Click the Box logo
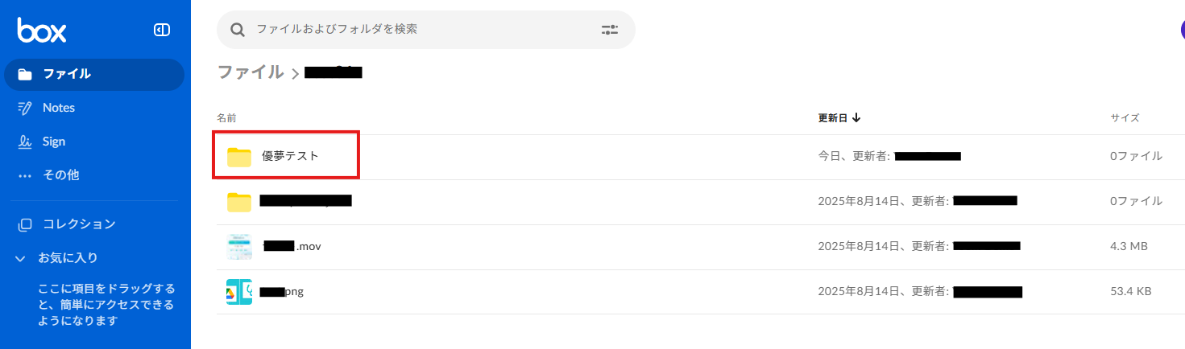This screenshot has width=1185, height=349. 42,31
